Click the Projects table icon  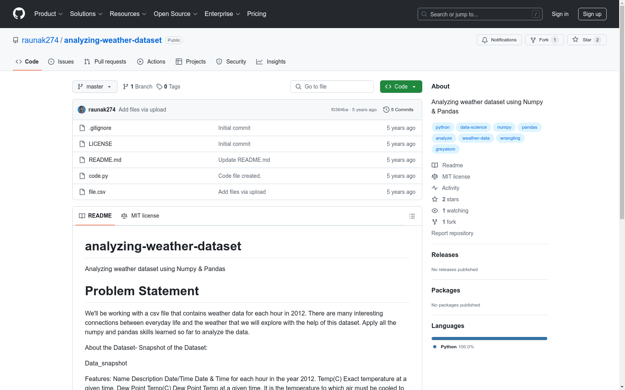click(179, 62)
